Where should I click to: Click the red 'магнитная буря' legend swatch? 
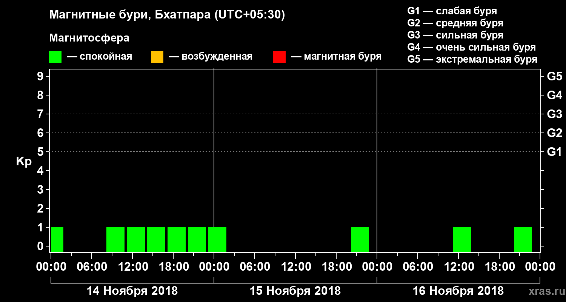279,57
